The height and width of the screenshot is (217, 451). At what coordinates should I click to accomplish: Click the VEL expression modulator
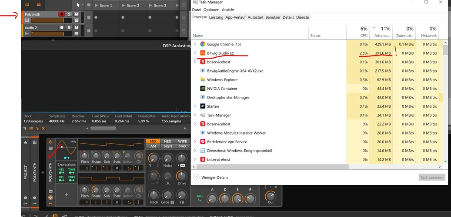[x=62, y=171]
